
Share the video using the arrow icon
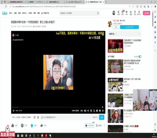tap(41, 125)
